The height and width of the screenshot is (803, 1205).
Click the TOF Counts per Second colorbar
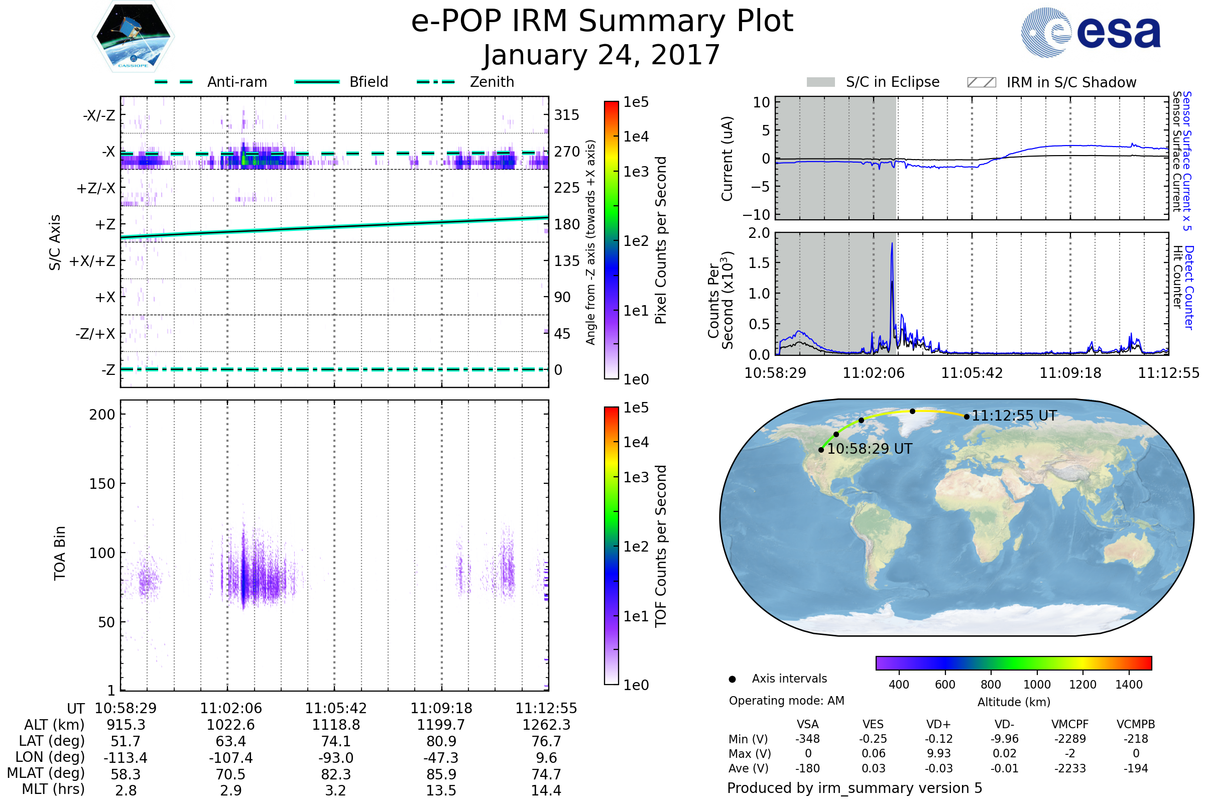pos(611,546)
